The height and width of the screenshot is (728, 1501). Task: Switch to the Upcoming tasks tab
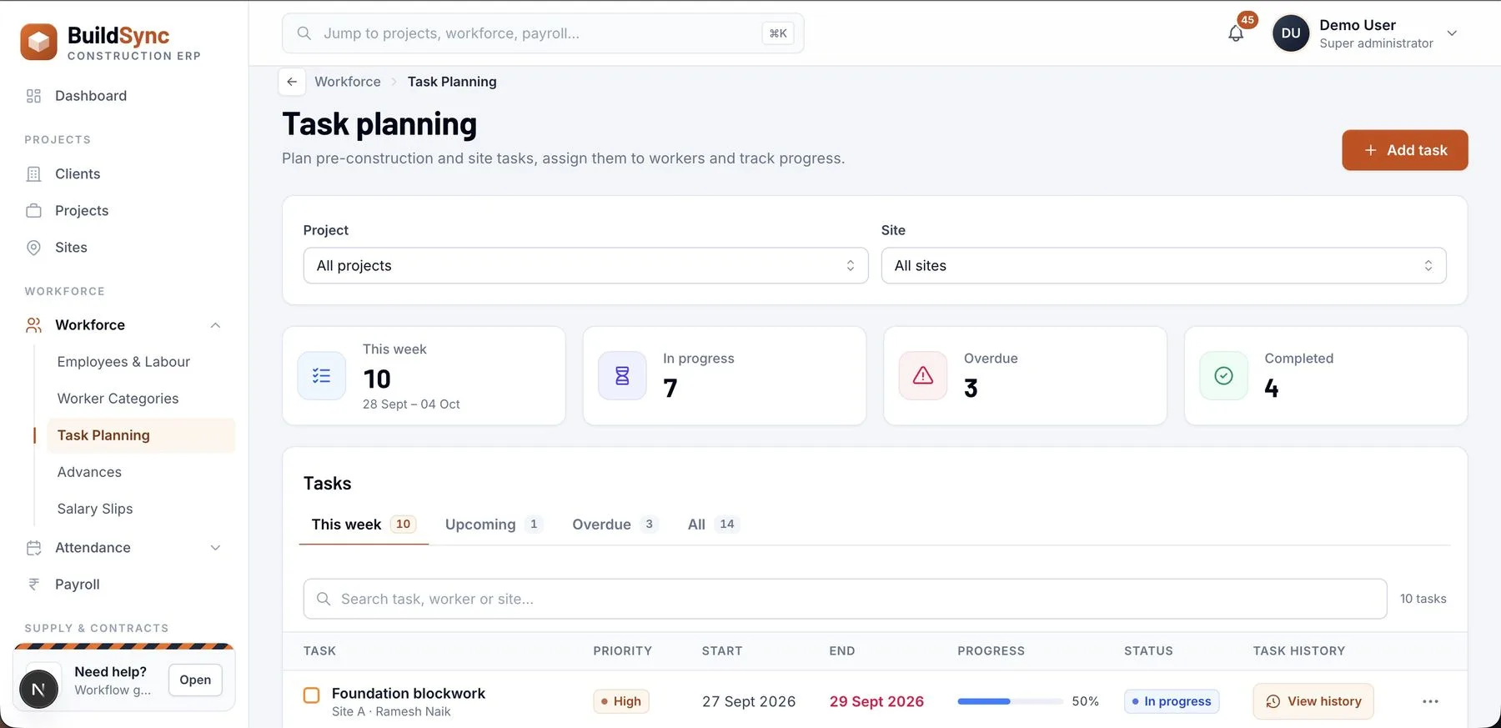[493, 525]
